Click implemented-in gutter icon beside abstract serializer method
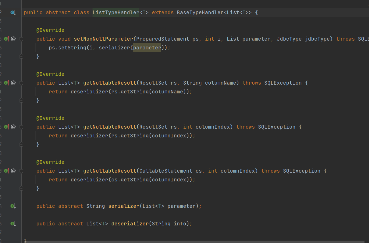 [13, 206]
